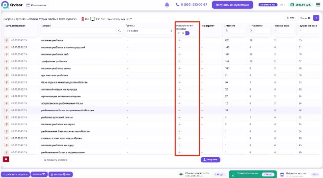Focus the Запрос search input

click(79, 31)
